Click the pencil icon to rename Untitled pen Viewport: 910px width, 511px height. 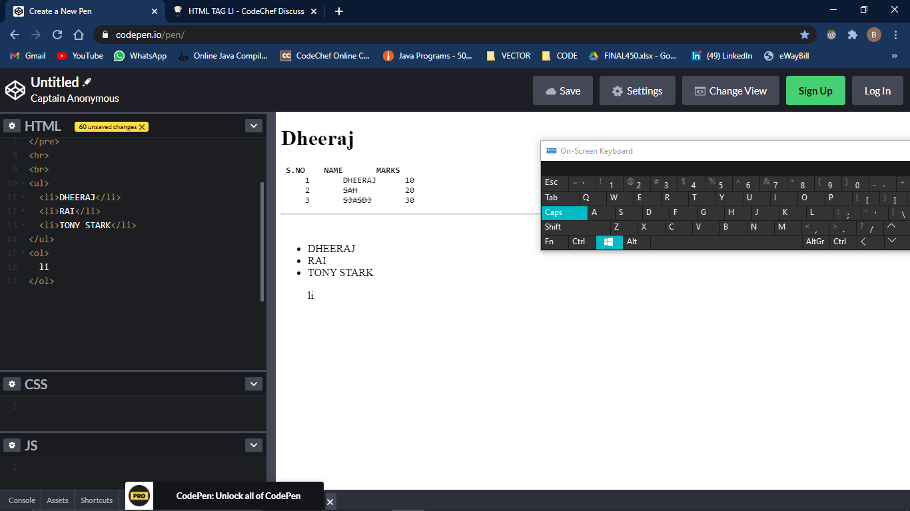[85, 81]
